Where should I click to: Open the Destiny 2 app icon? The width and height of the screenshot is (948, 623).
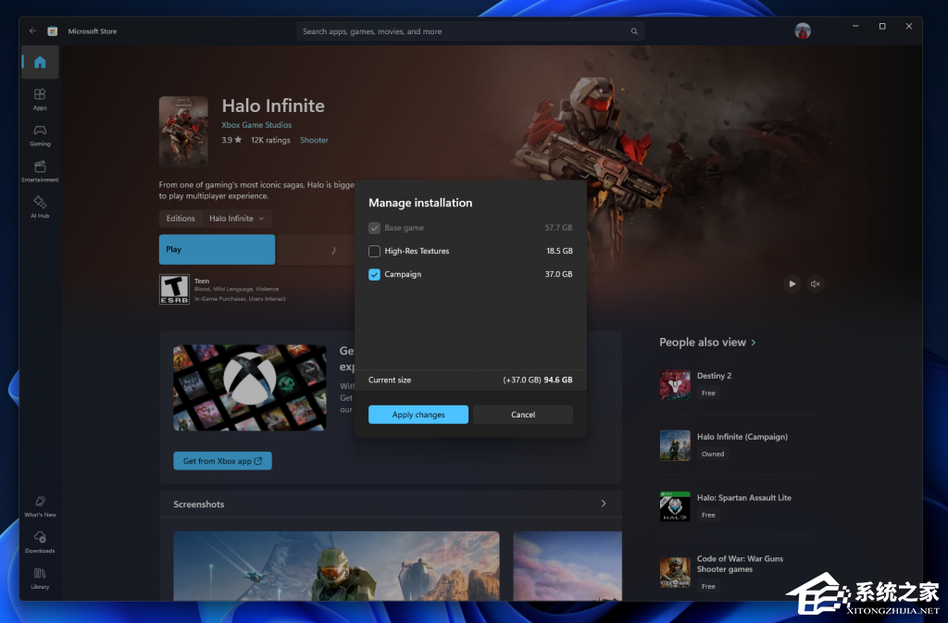[x=675, y=384]
